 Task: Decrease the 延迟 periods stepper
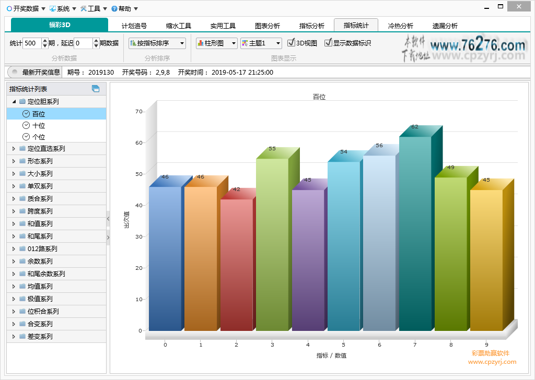click(96, 46)
